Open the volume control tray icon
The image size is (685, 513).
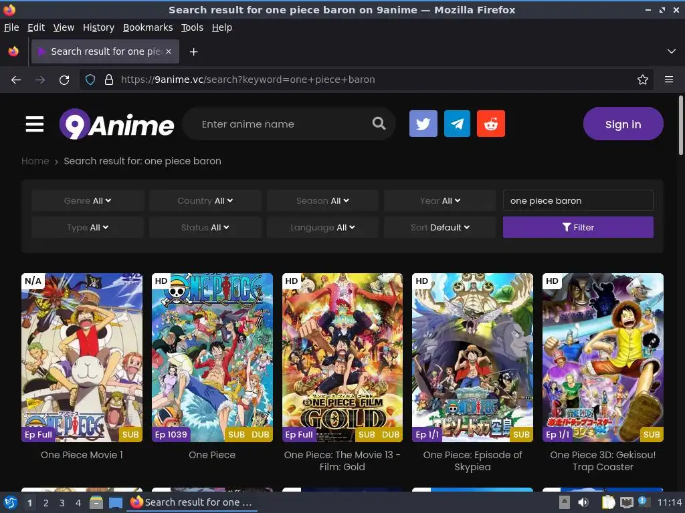(x=583, y=502)
